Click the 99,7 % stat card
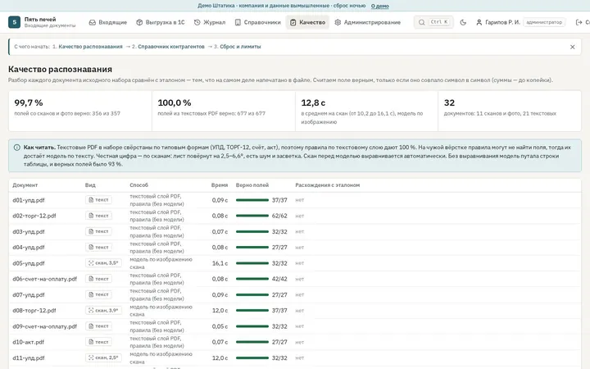This screenshot has width=590, height=369. point(80,111)
